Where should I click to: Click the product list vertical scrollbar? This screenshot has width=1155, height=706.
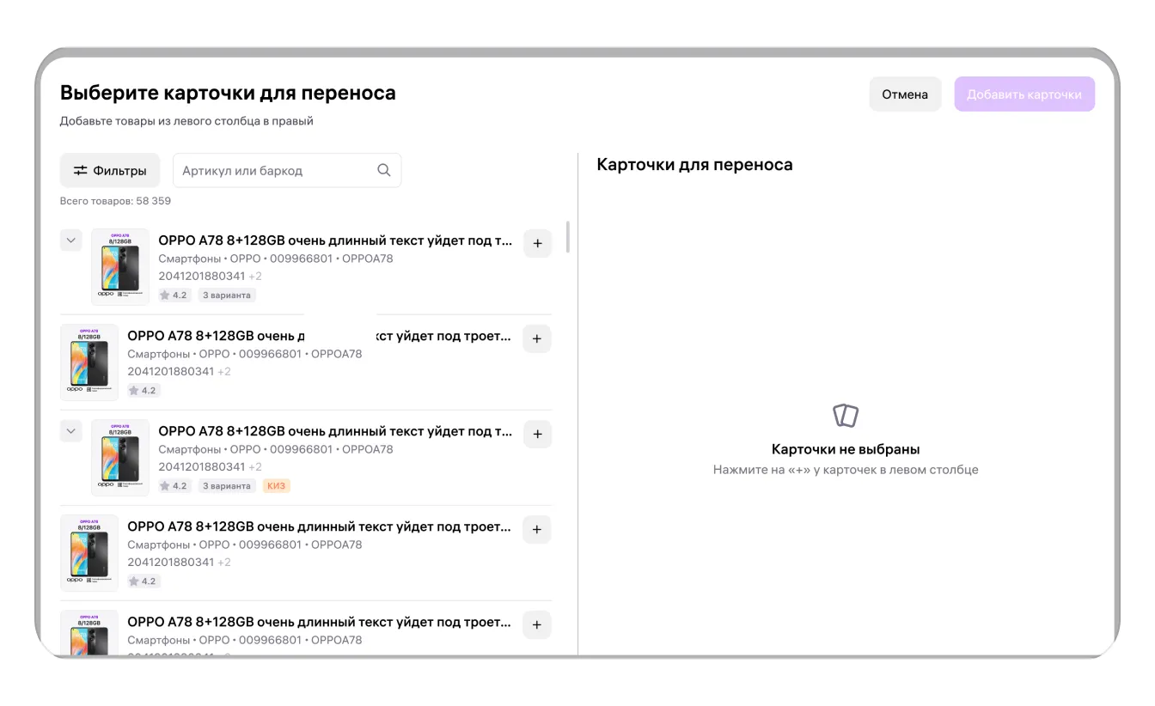[x=567, y=237]
